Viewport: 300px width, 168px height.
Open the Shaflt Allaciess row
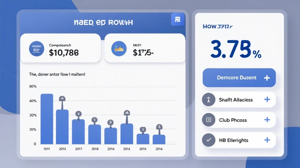click(x=239, y=99)
